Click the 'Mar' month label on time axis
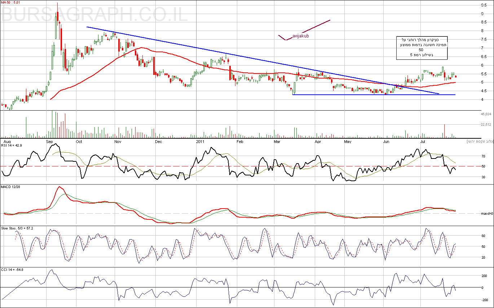This screenshot has height=308, width=494. [x=277, y=142]
